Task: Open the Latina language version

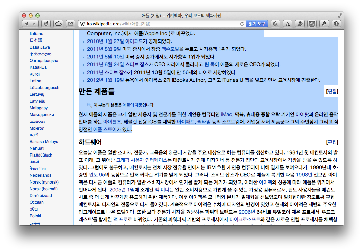Action: 35,81
